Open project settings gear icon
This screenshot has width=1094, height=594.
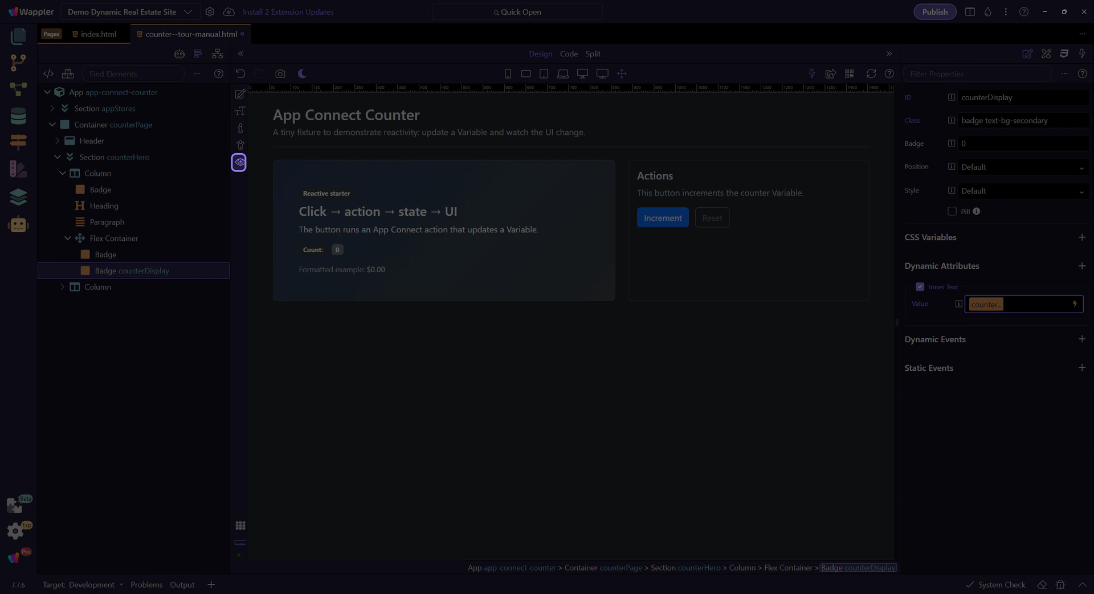click(210, 12)
